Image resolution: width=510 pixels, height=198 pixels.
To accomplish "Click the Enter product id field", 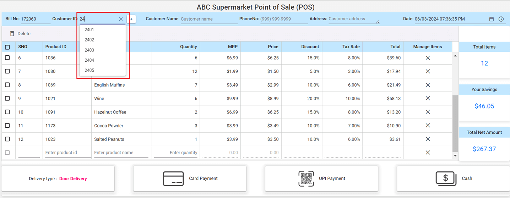I will click(67, 153).
